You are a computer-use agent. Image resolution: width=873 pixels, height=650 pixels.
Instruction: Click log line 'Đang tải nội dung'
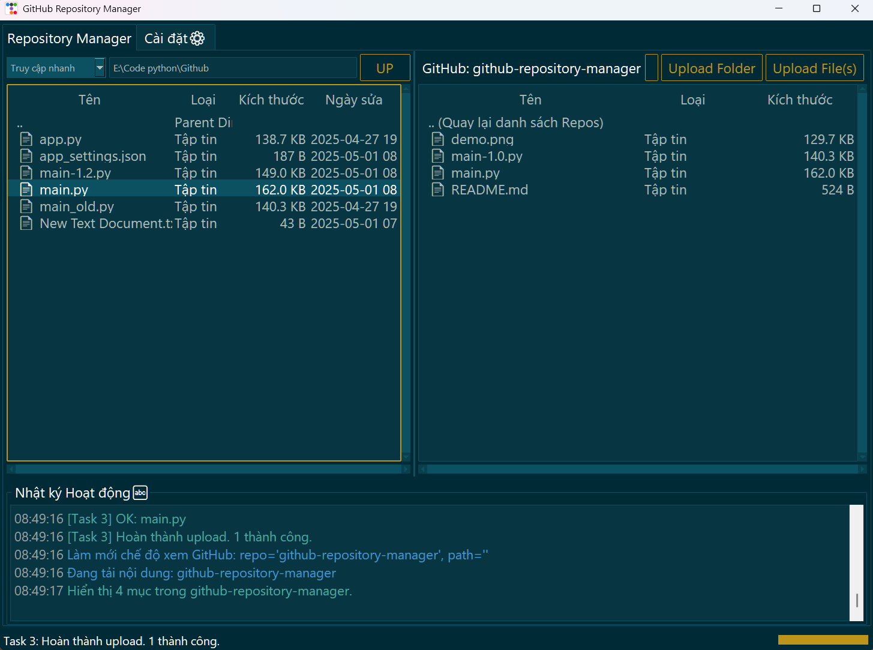202,573
